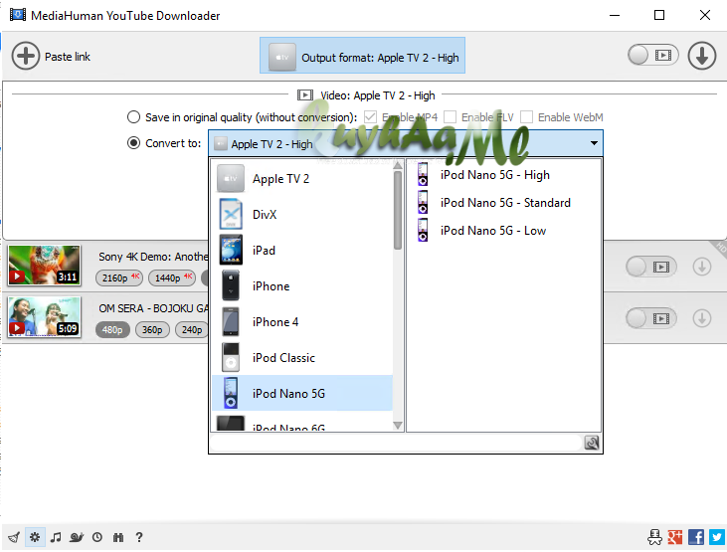Open the Twitter icon

pyautogui.click(x=717, y=537)
